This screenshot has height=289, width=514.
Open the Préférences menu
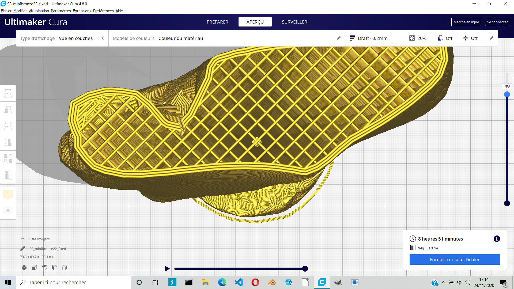pos(103,11)
